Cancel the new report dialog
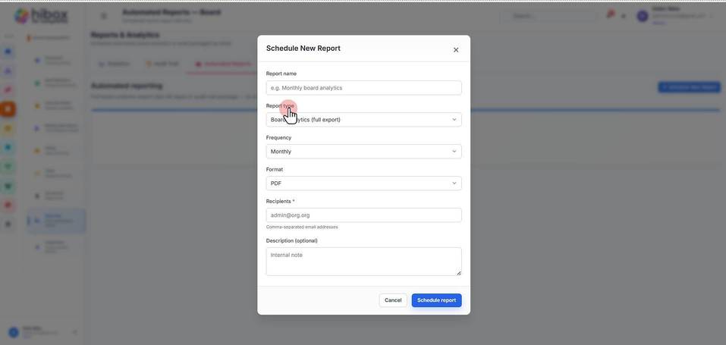Screen dimensions: 726x345 393,300
